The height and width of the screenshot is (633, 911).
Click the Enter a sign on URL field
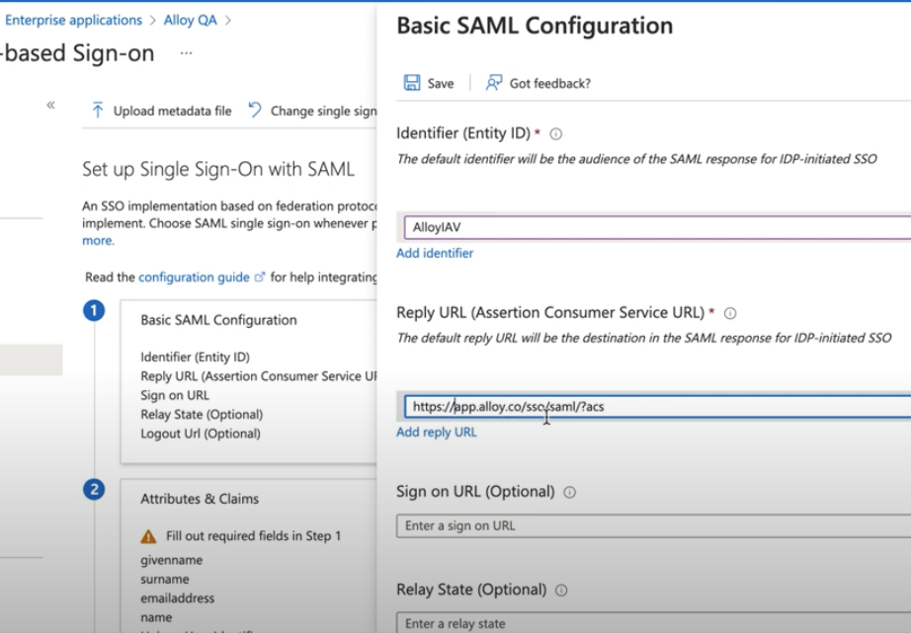652,525
